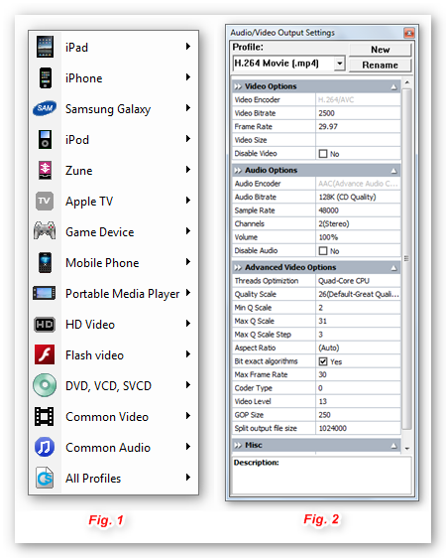Click the HD Video icon

coord(45,325)
